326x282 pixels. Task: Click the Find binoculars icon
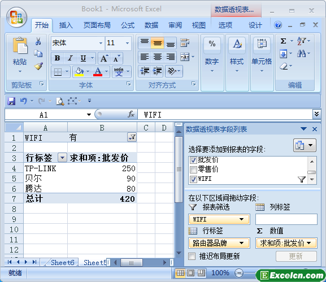(x=302, y=54)
